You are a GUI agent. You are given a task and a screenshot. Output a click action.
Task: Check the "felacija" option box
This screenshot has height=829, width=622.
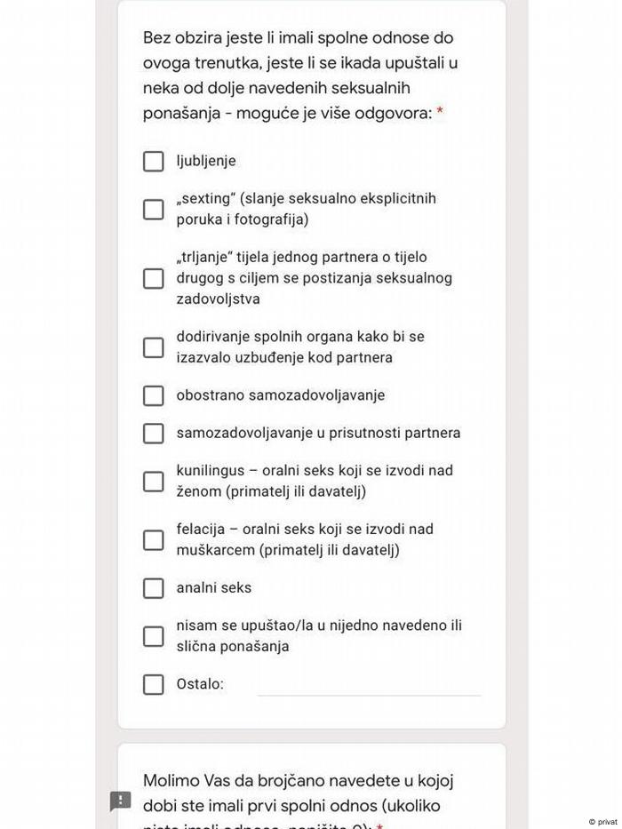click(154, 539)
